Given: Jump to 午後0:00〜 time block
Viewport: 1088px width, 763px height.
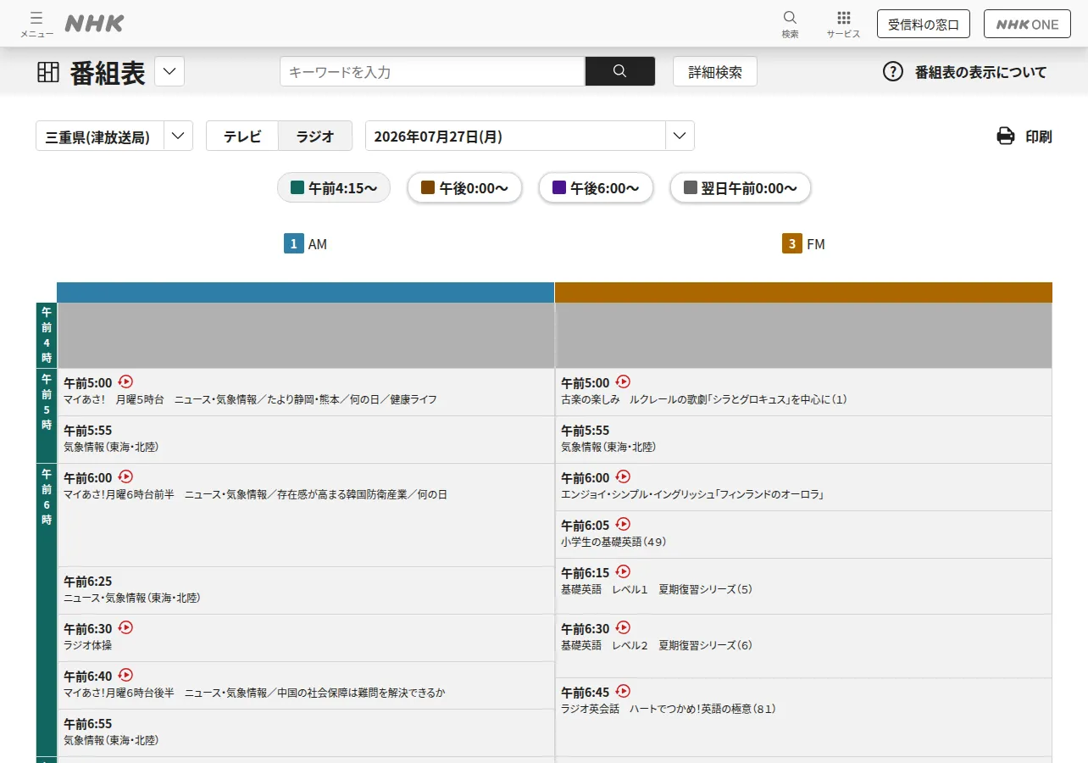Looking at the screenshot, I should [x=464, y=187].
